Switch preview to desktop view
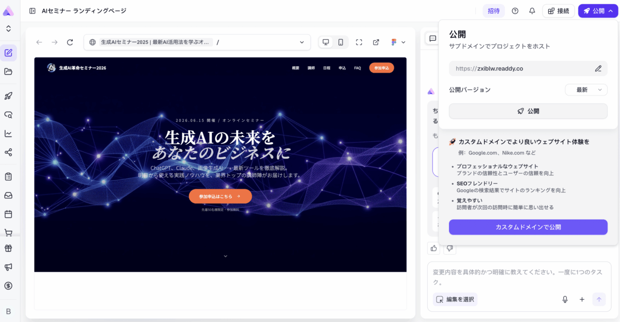The image size is (620, 322). coord(326,42)
